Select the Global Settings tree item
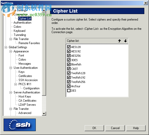 (18, 47)
